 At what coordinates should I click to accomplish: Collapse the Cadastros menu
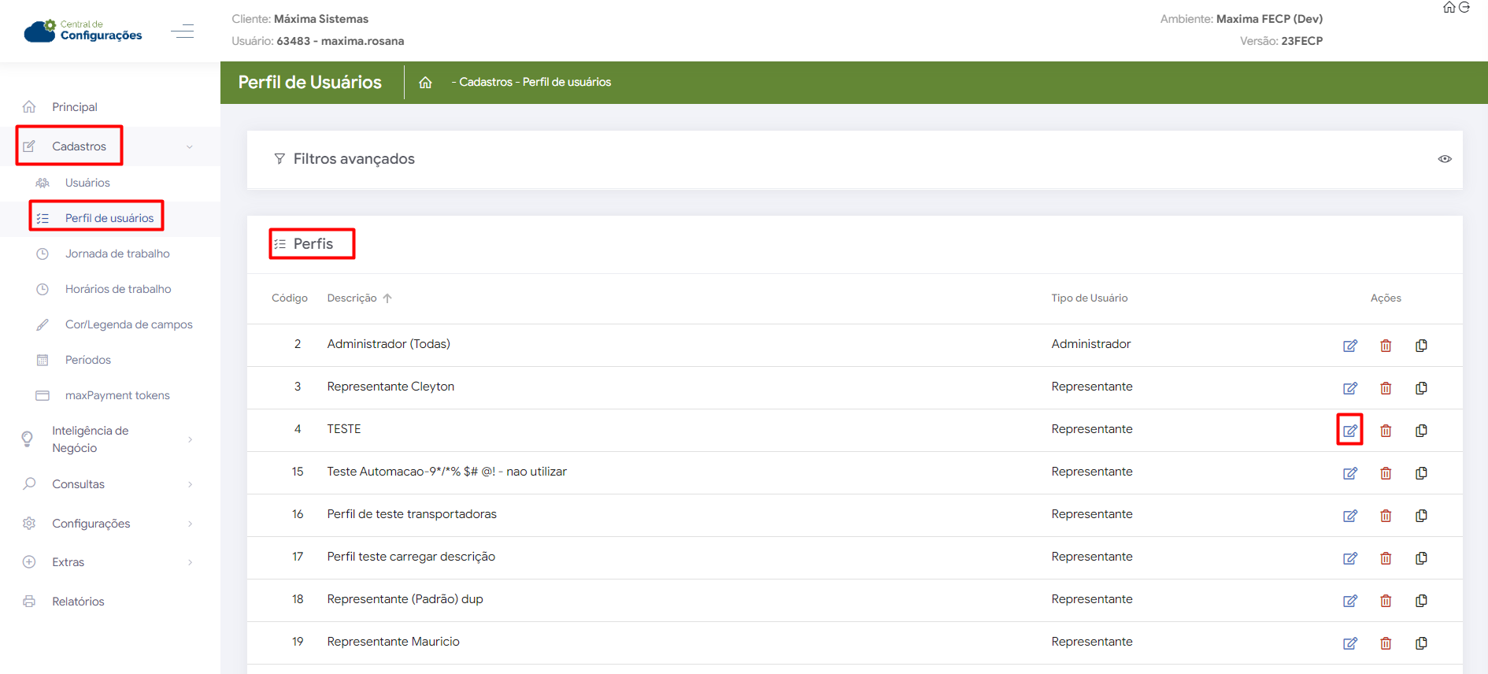pyautogui.click(x=79, y=146)
